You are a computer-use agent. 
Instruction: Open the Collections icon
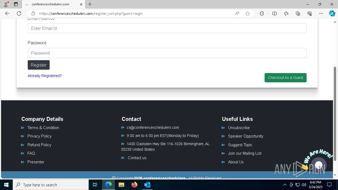click(298, 13)
